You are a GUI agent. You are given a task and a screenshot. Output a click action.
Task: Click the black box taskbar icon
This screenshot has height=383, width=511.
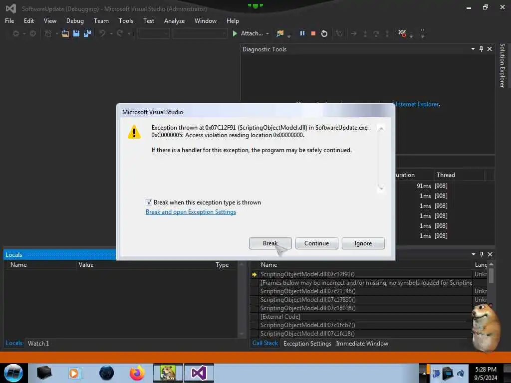point(44,373)
